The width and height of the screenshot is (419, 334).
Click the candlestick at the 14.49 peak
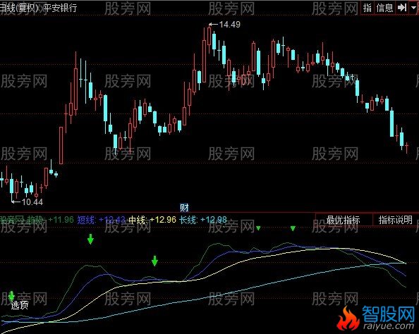(209, 36)
